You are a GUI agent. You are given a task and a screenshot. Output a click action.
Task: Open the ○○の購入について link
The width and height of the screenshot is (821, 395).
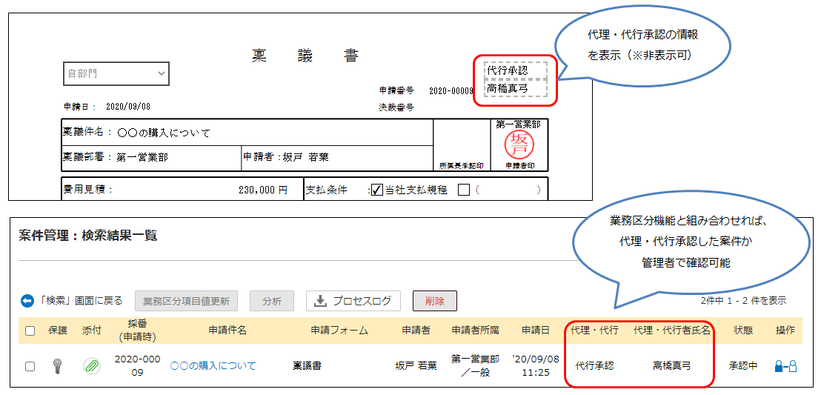213,366
